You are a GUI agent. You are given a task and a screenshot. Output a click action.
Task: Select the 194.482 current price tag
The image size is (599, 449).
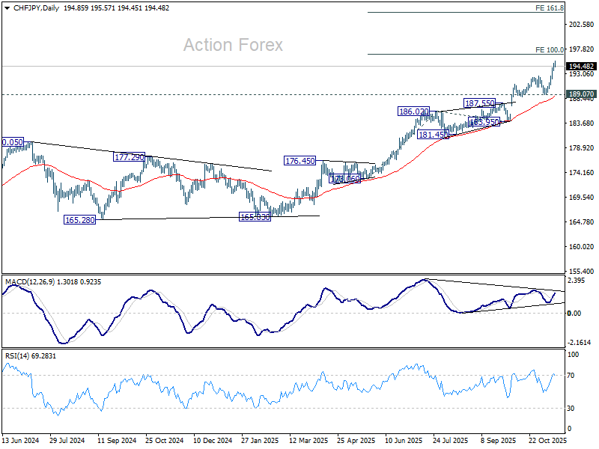pyautogui.click(x=582, y=66)
